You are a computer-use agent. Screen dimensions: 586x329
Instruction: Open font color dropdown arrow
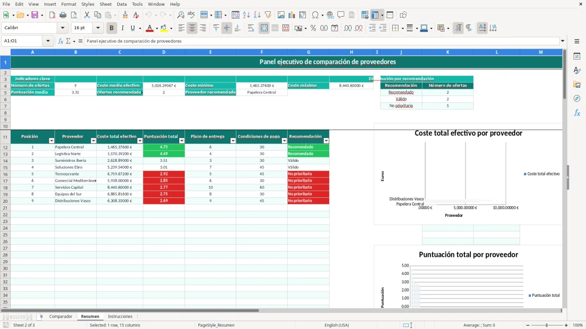(x=157, y=28)
